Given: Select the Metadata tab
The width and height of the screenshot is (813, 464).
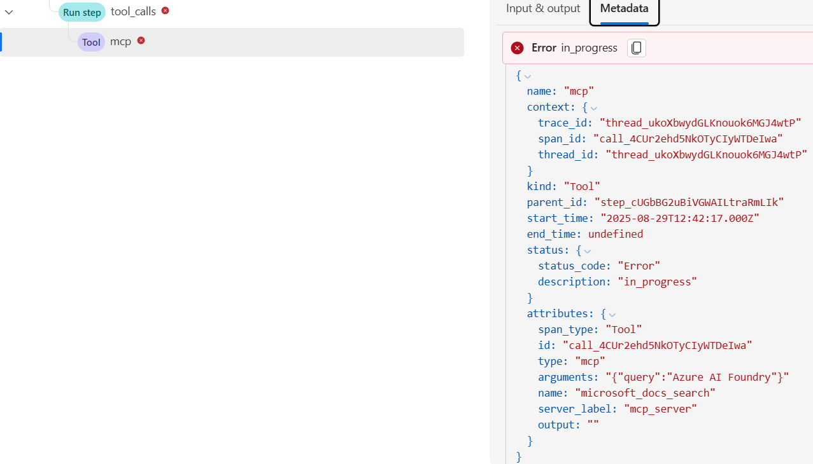Looking at the screenshot, I should pyautogui.click(x=625, y=9).
